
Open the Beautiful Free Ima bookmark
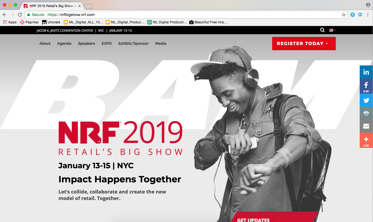pyautogui.click(x=208, y=22)
